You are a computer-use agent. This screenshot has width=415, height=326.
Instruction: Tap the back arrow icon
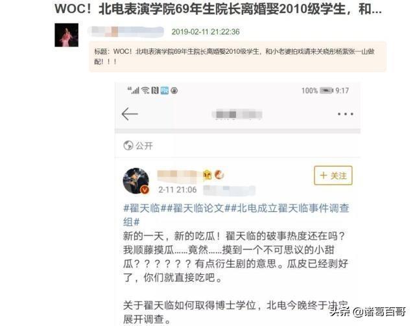[x=130, y=114]
